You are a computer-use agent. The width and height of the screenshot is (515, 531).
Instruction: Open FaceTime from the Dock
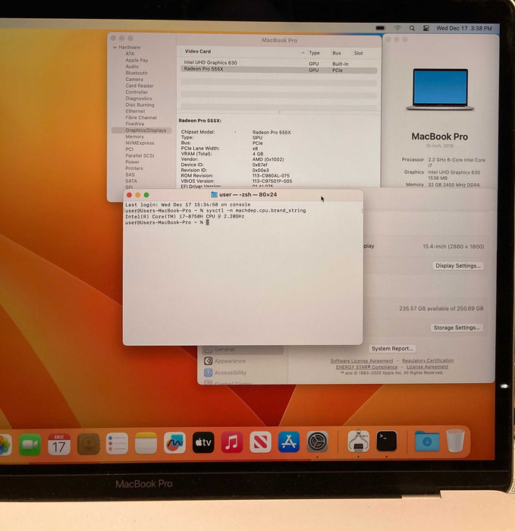[x=30, y=444]
